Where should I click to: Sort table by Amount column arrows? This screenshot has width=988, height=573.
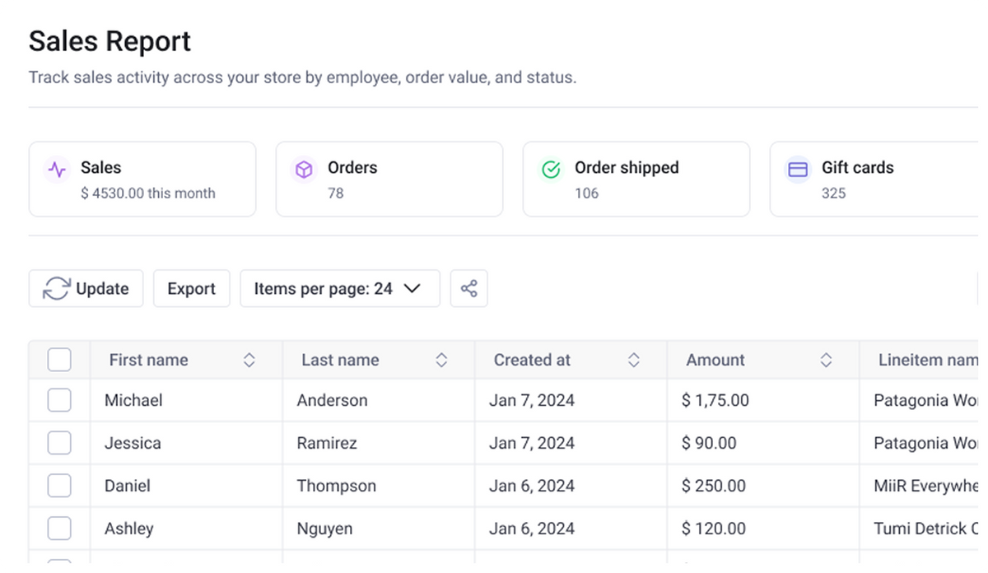(x=826, y=360)
